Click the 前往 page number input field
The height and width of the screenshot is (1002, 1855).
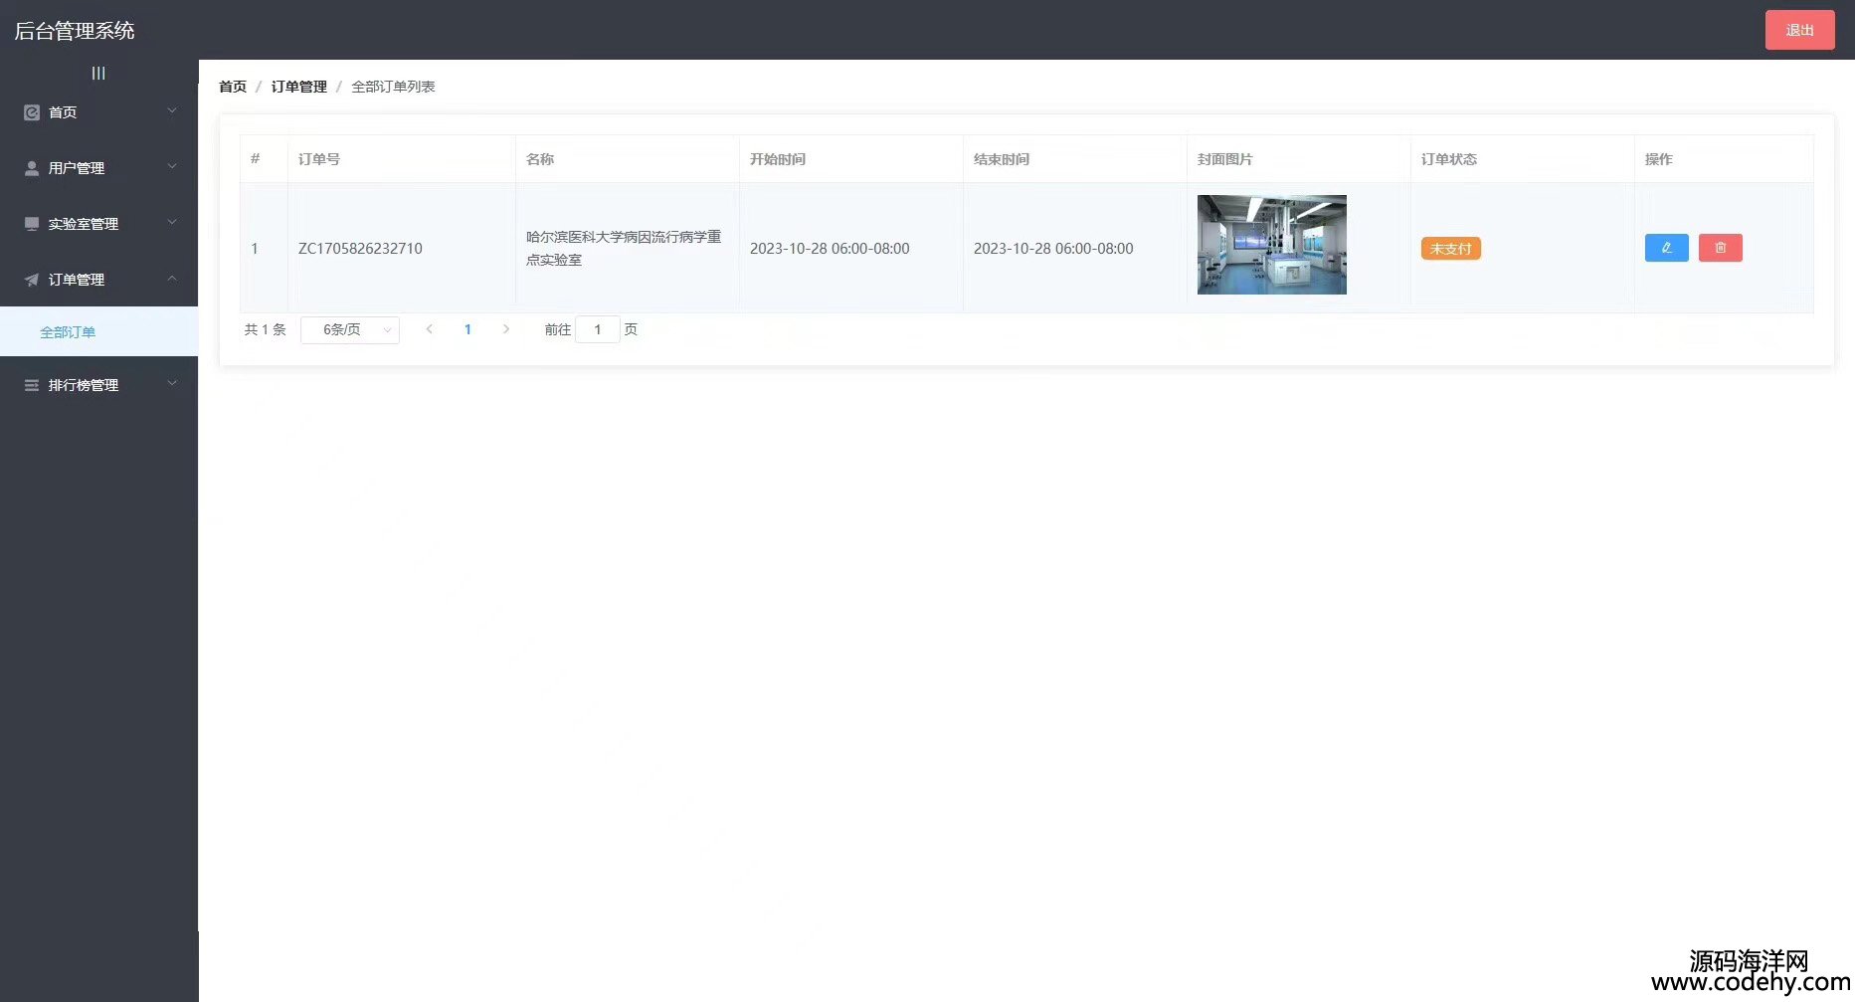pyautogui.click(x=598, y=330)
